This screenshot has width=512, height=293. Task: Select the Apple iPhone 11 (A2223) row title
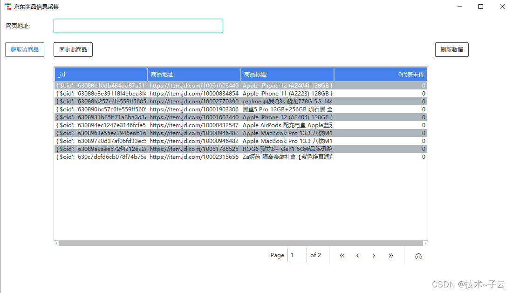(287, 94)
